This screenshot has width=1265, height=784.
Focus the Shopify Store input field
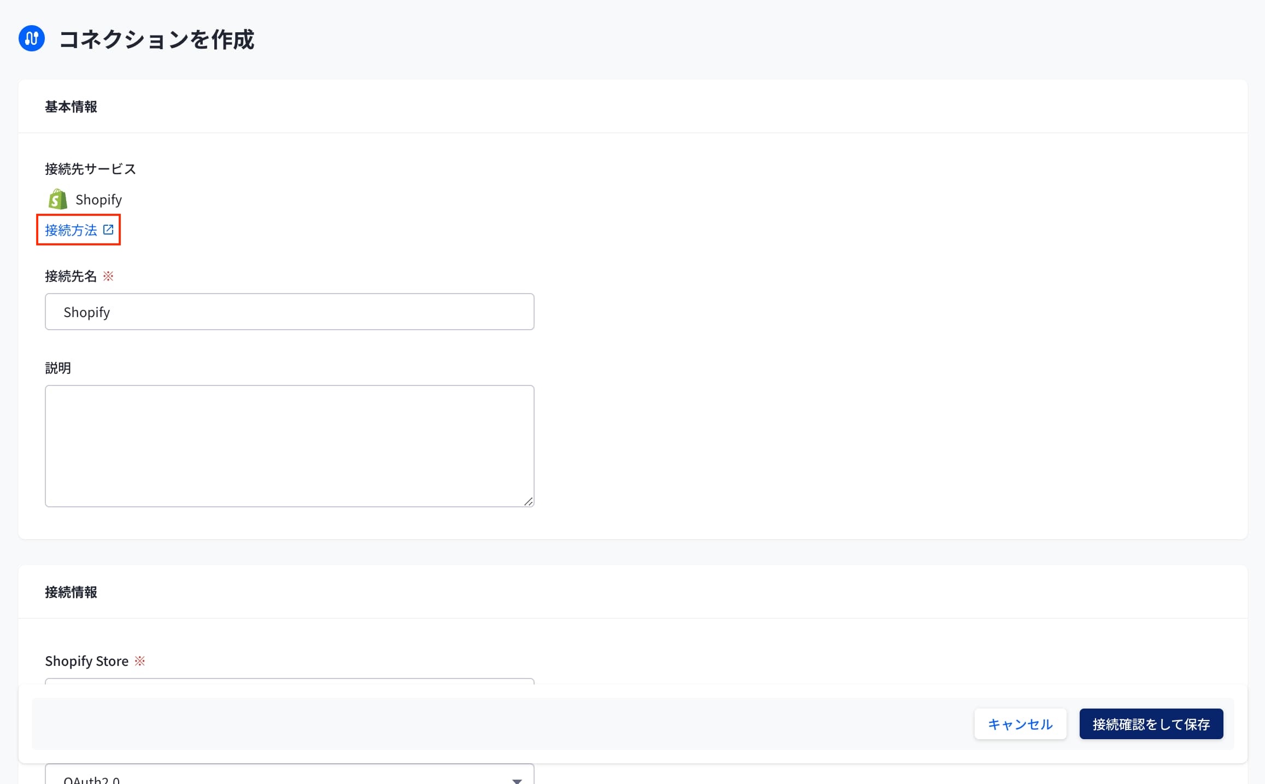(x=289, y=681)
